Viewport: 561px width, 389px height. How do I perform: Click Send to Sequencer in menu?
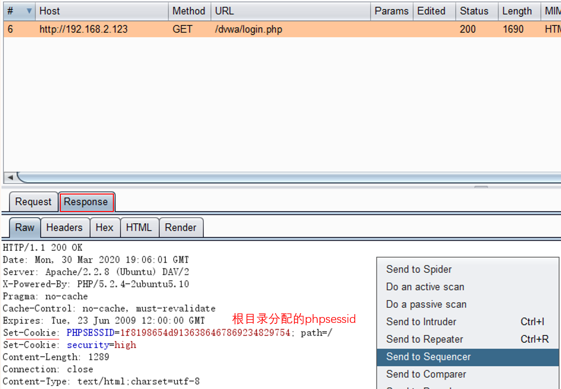click(429, 357)
